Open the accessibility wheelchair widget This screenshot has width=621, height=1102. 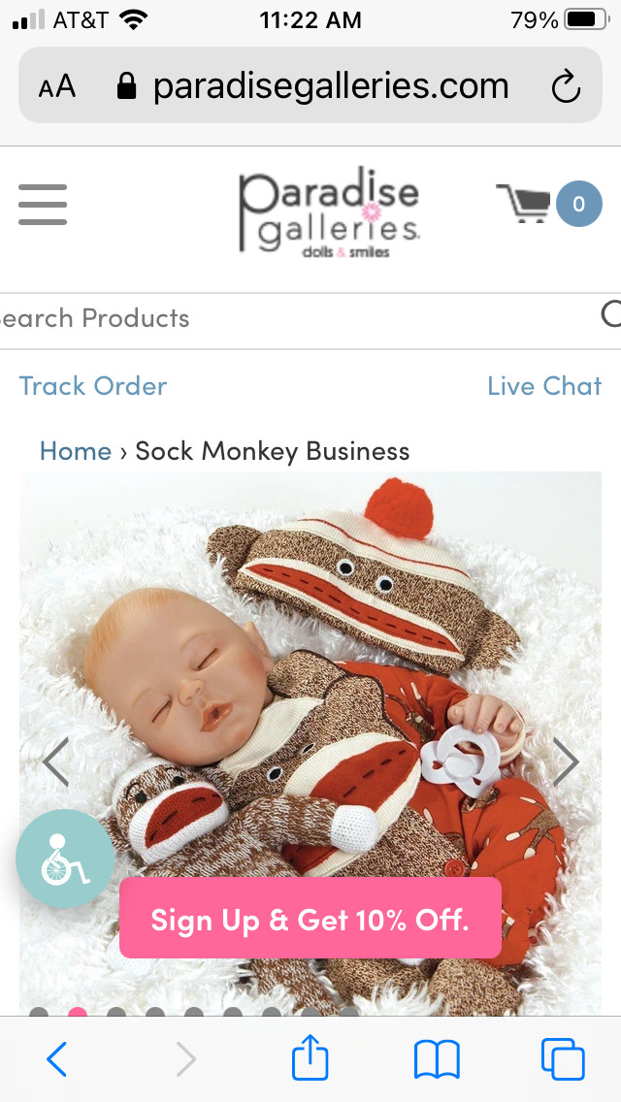(x=65, y=859)
